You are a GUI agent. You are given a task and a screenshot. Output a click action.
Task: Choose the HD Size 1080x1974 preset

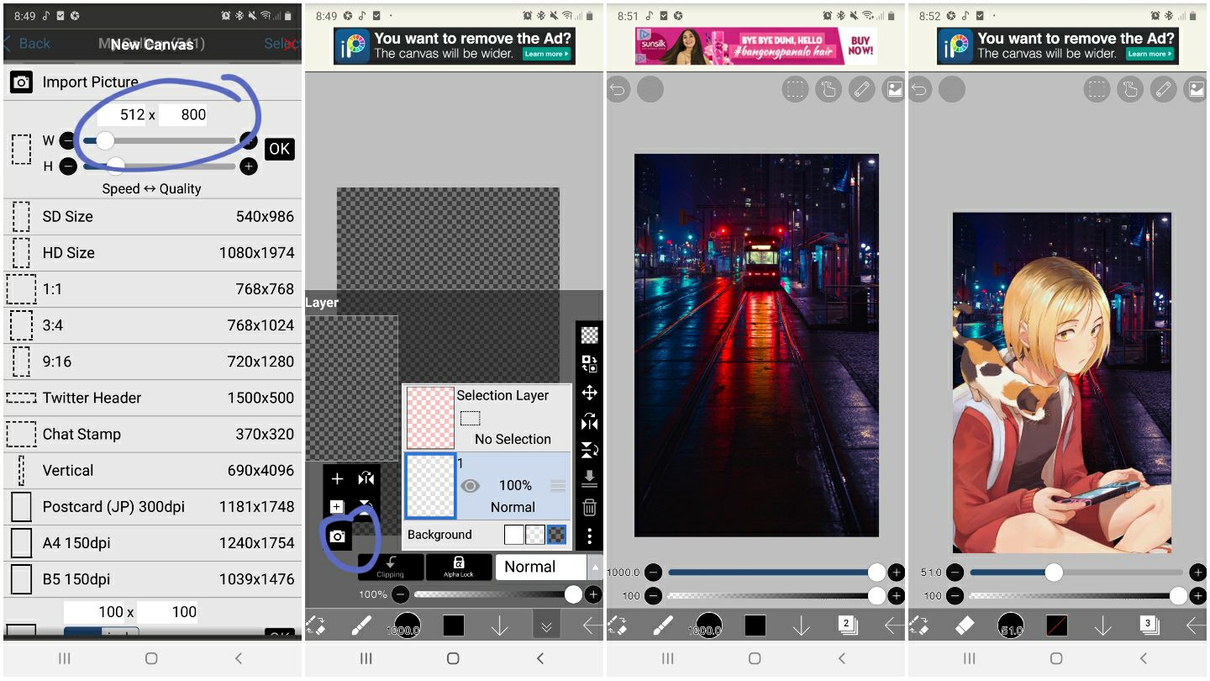click(152, 252)
